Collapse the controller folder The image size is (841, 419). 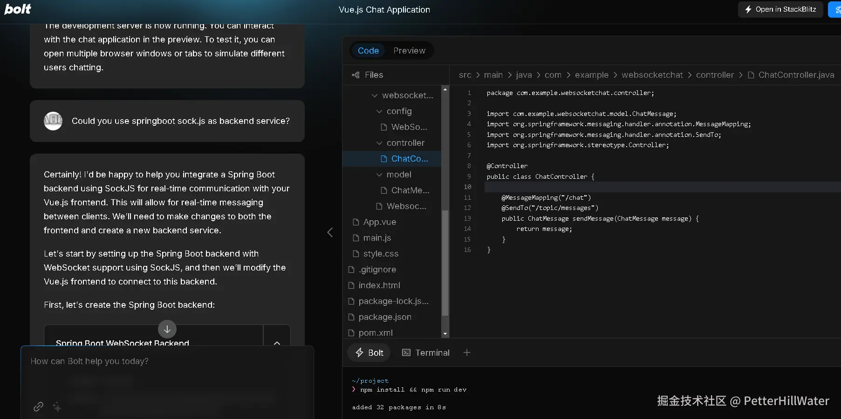[400, 143]
